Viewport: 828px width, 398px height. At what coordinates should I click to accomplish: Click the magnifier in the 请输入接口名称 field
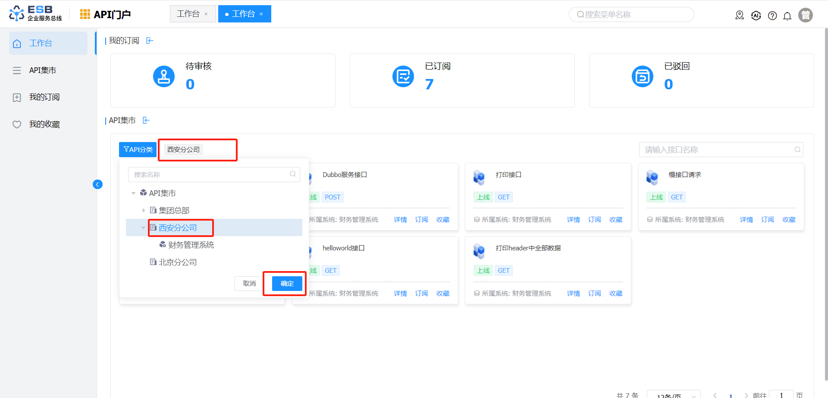pyautogui.click(x=797, y=150)
